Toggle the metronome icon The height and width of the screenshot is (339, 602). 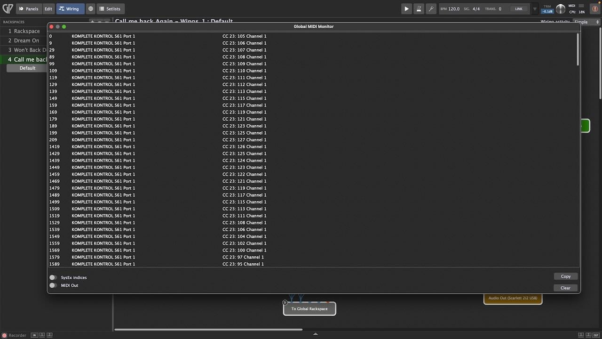(419, 8)
